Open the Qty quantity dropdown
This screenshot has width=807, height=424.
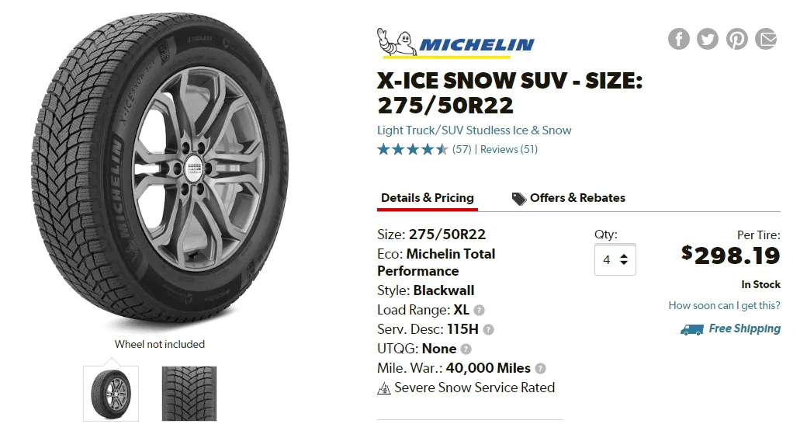coord(615,259)
